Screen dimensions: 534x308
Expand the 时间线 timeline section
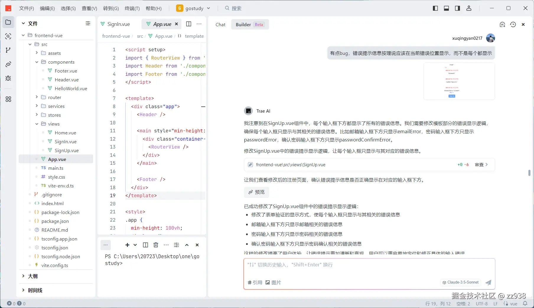[23, 290]
